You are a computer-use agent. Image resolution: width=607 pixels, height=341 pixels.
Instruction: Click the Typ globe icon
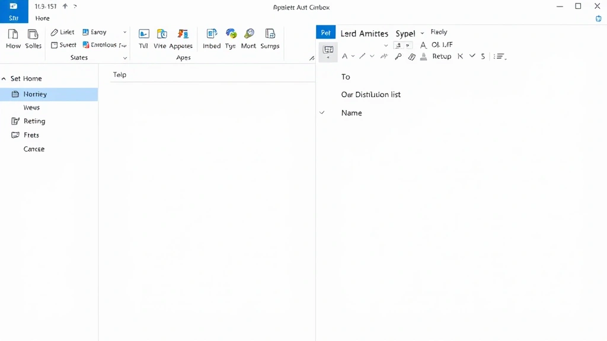(231, 34)
